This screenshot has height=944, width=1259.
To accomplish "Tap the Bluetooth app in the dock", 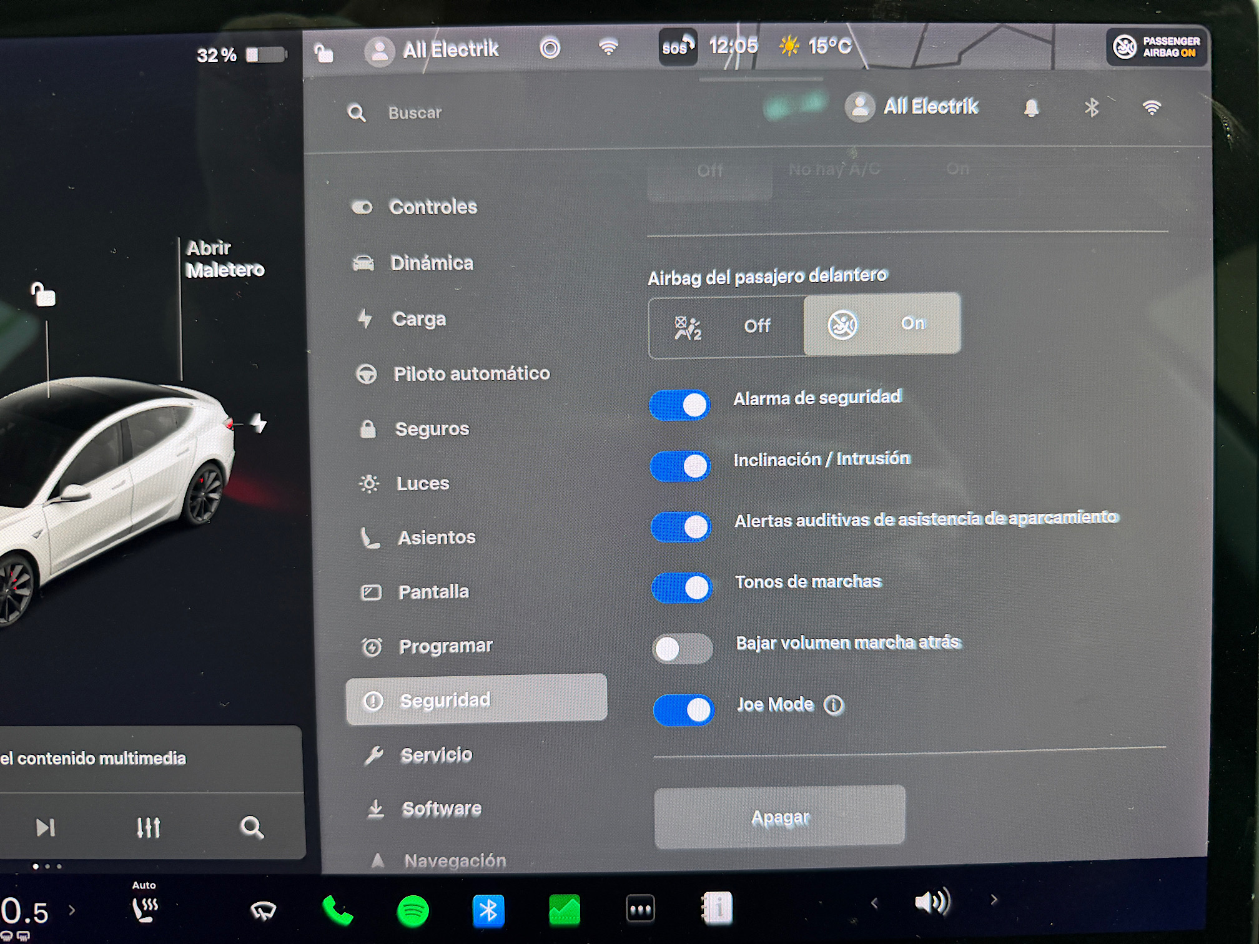I will 488,911.
